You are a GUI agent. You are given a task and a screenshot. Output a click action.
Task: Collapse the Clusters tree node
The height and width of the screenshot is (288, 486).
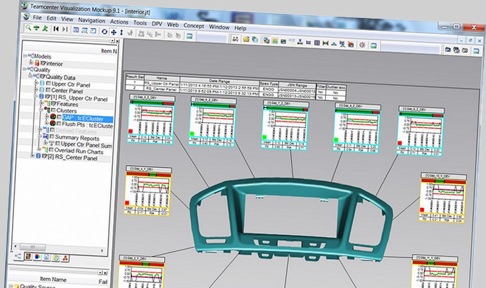pos(41,110)
